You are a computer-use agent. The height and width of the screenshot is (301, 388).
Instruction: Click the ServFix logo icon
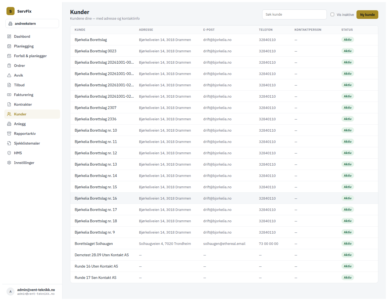tap(11, 11)
